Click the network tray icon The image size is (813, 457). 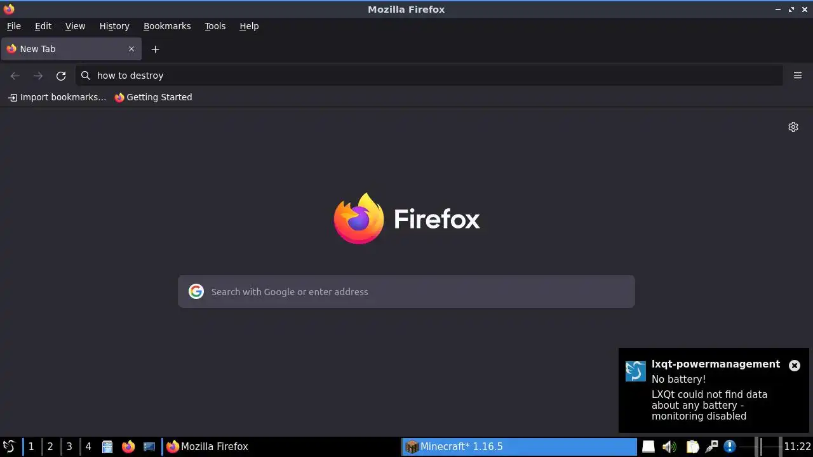click(711, 447)
